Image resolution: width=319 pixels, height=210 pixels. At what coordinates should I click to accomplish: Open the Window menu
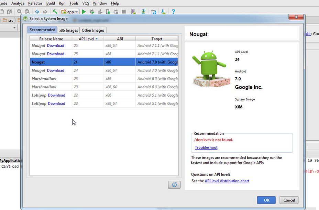coord(100,3)
